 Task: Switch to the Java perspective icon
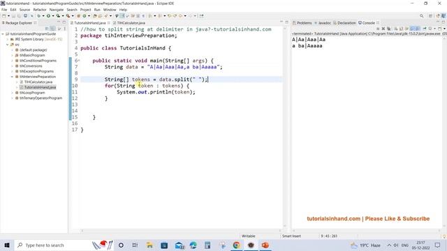(444, 16)
